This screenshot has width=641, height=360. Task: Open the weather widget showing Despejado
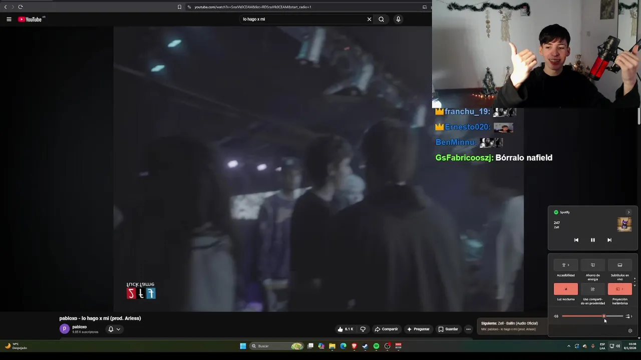pyautogui.click(x=15, y=346)
